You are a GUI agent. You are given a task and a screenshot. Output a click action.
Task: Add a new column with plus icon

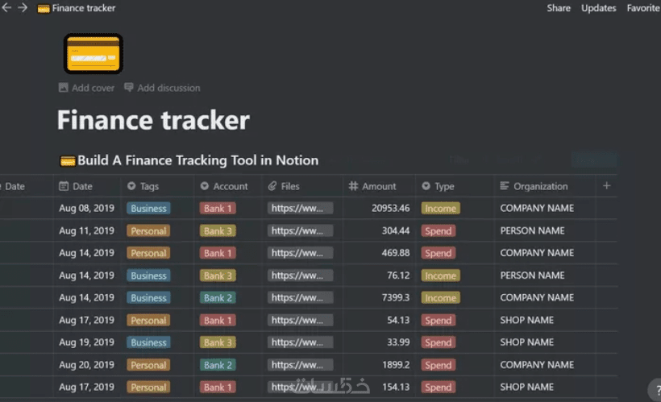pyautogui.click(x=607, y=186)
